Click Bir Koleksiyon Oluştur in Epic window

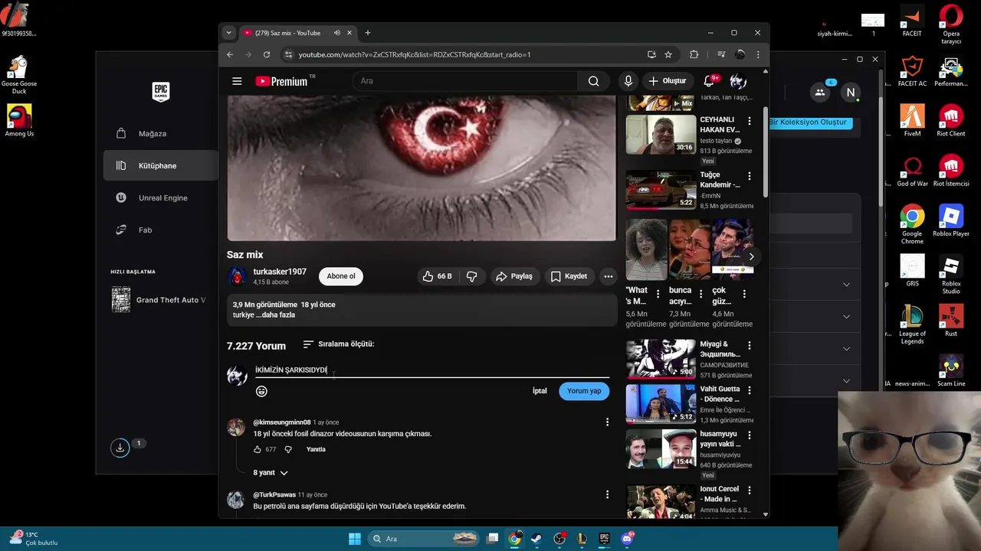click(x=810, y=122)
